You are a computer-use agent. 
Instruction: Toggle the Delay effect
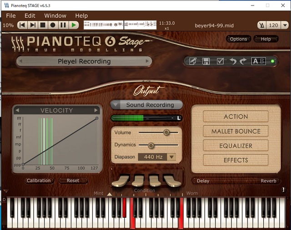[203, 181]
